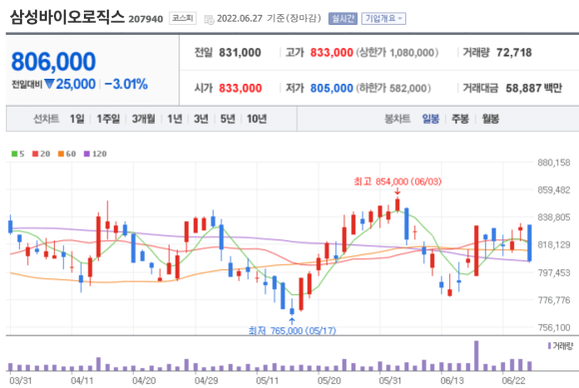Viewport: 579px width, 388px height.
Task: Click the red 20-day moving average swatch
Action: coord(35,154)
